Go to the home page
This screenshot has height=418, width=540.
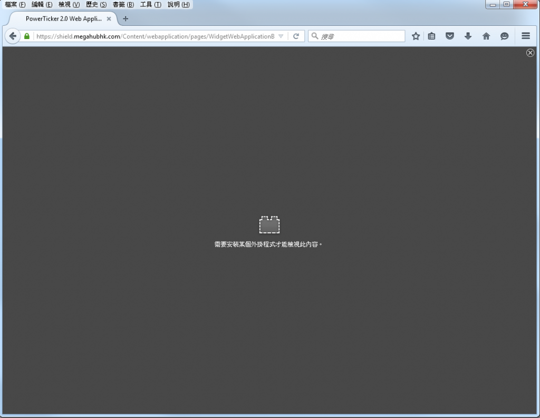(x=486, y=36)
